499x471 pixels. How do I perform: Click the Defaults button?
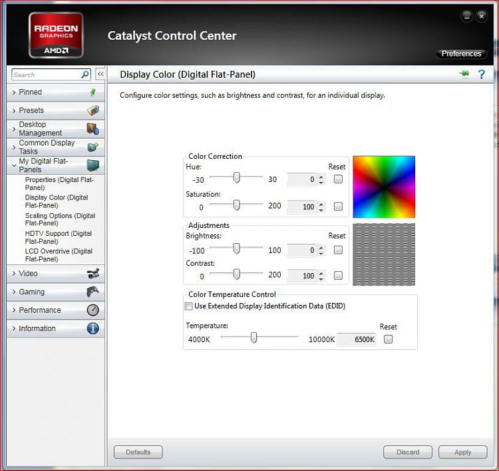(138, 452)
